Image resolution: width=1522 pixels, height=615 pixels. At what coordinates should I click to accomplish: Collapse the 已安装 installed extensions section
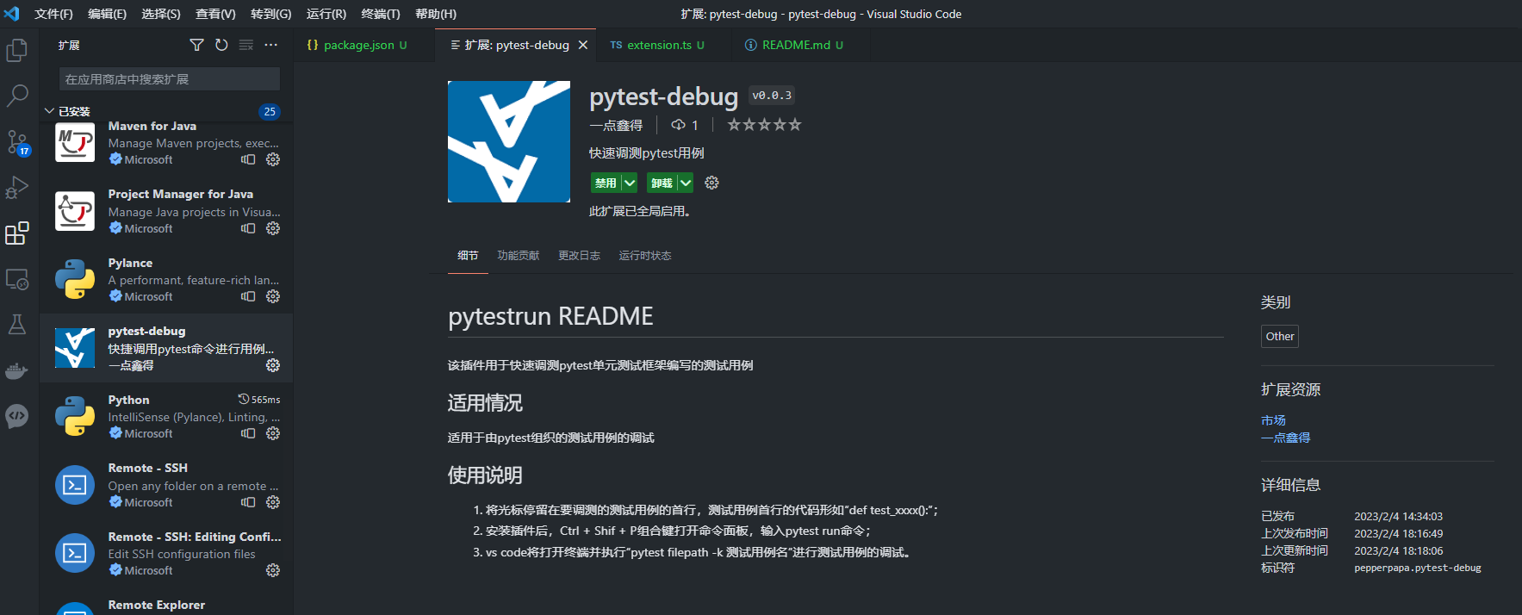49,111
